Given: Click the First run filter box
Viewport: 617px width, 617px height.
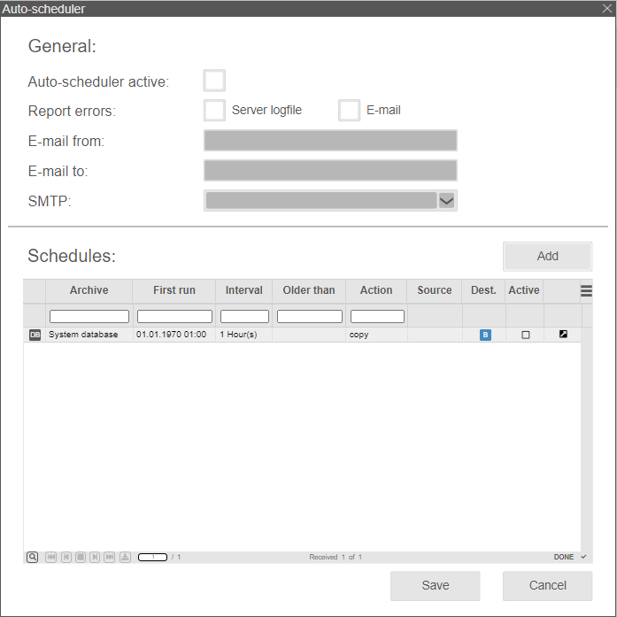Looking at the screenshot, I should click(x=174, y=316).
